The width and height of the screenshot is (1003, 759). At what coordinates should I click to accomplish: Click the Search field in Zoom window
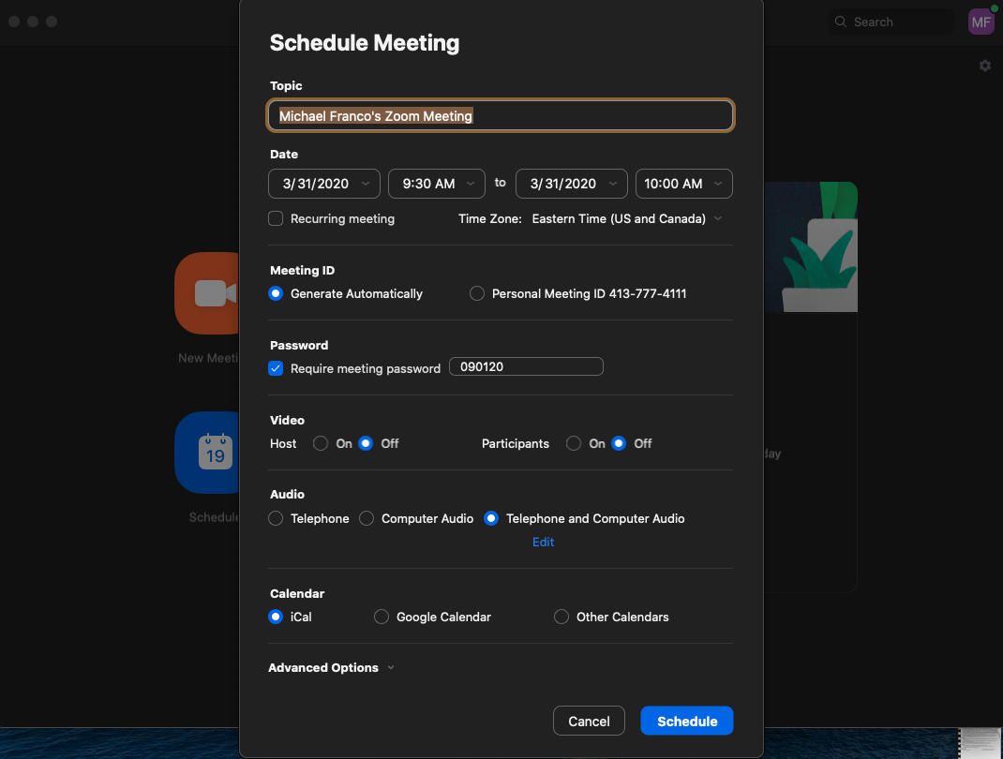[x=891, y=22]
